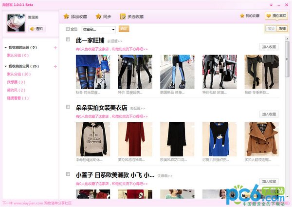Open the 英伦风泡泡袖 red dress thumbnail
The width and height of the screenshot is (292, 207).
tap(135, 139)
